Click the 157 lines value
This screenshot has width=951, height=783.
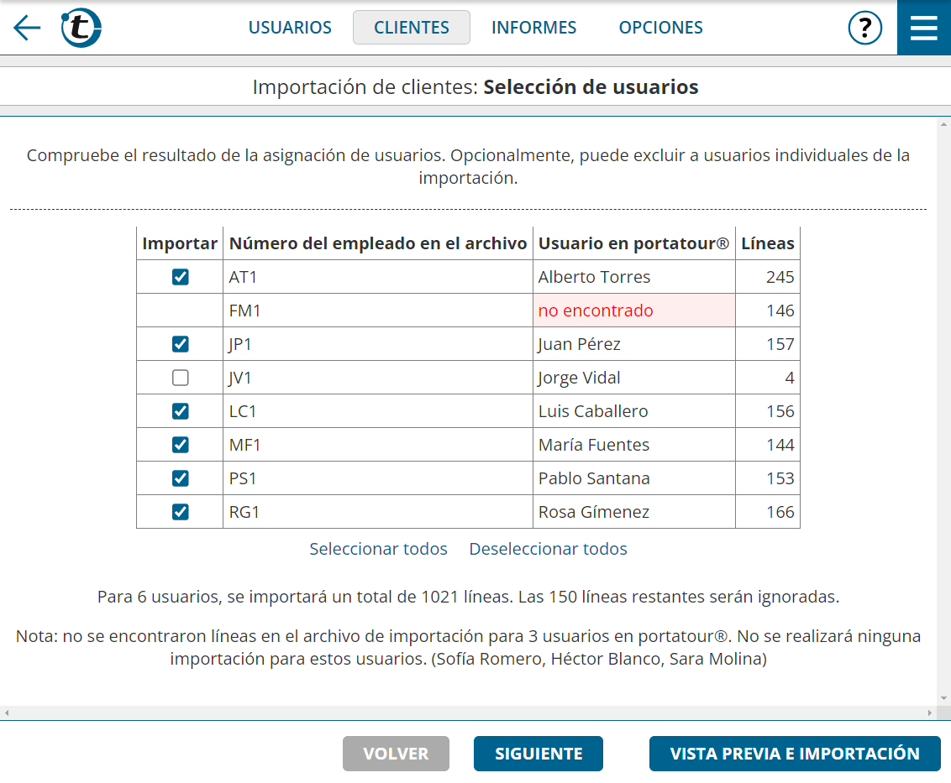(x=780, y=344)
